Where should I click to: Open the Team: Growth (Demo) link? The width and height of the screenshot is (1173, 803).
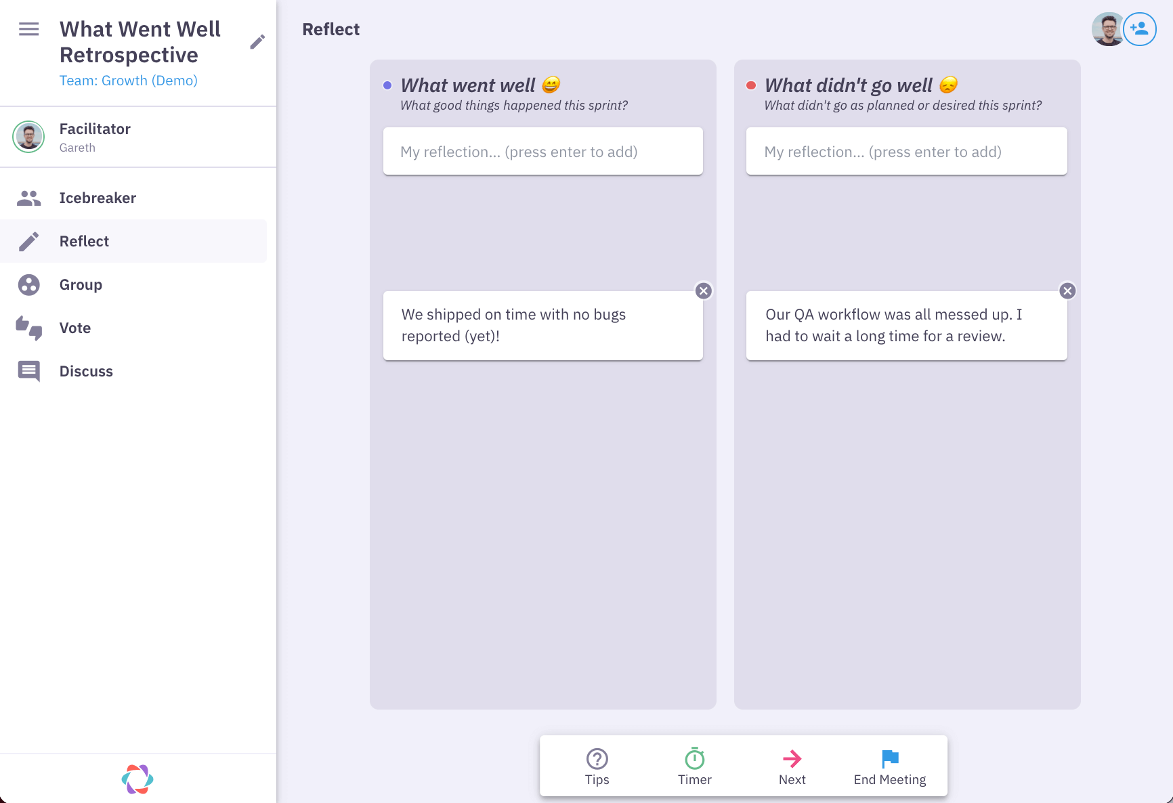click(x=128, y=81)
